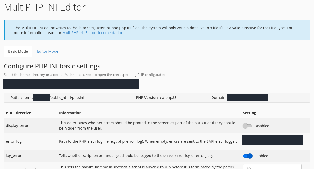Select the Basic Mode tab
This screenshot has height=169, width=314.
tap(18, 51)
